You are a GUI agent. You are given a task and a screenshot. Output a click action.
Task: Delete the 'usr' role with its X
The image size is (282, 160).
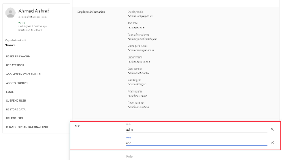(272, 143)
